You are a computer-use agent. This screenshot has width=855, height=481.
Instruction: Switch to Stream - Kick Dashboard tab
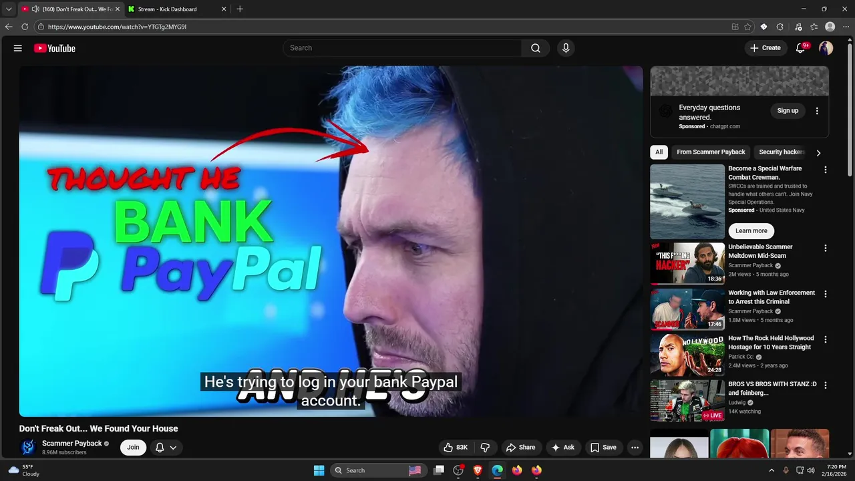(x=177, y=9)
